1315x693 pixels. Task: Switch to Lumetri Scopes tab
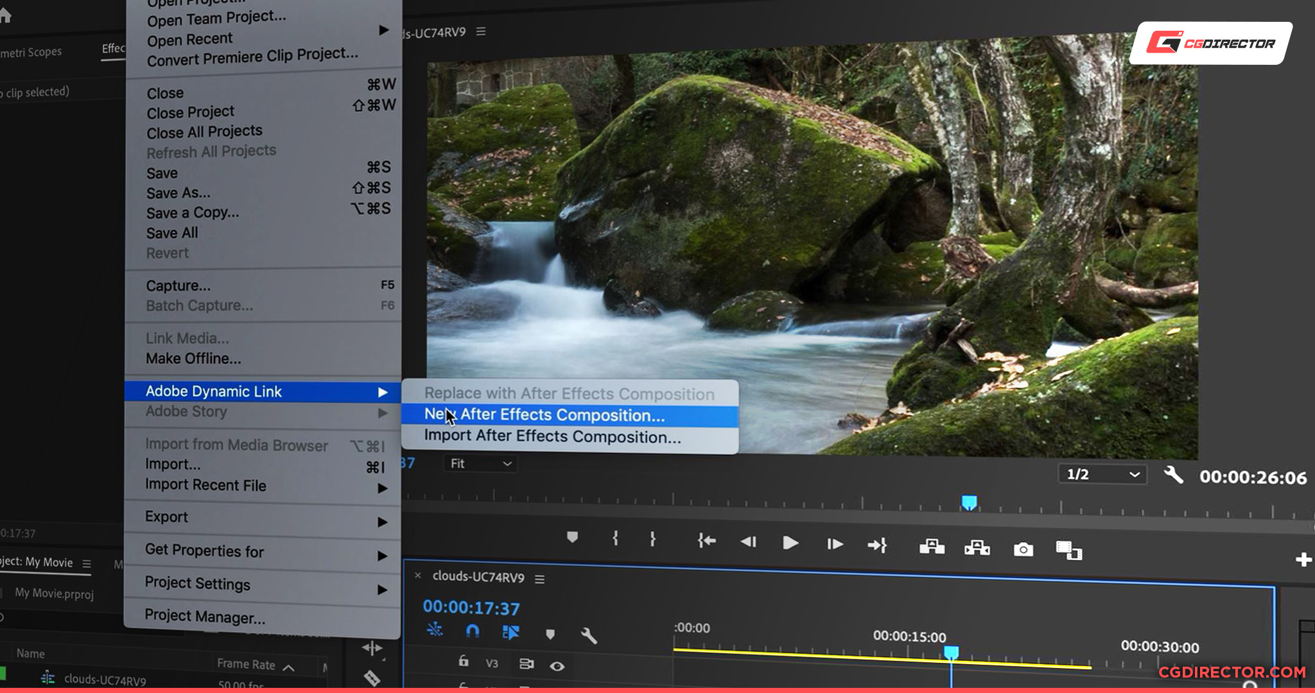31,52
